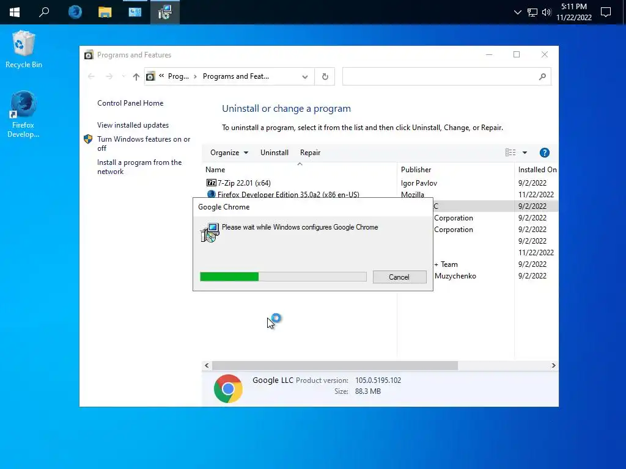Open recent locations dropdown arrow
The width and height of the screenshot is (626, 469).
coord(123,76)
